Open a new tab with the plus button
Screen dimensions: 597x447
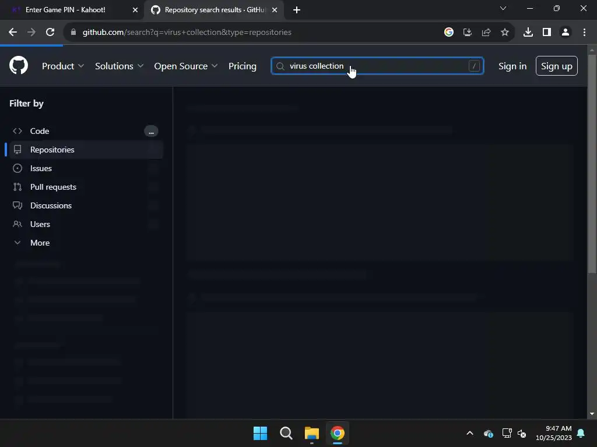click(x=297, y=10)
